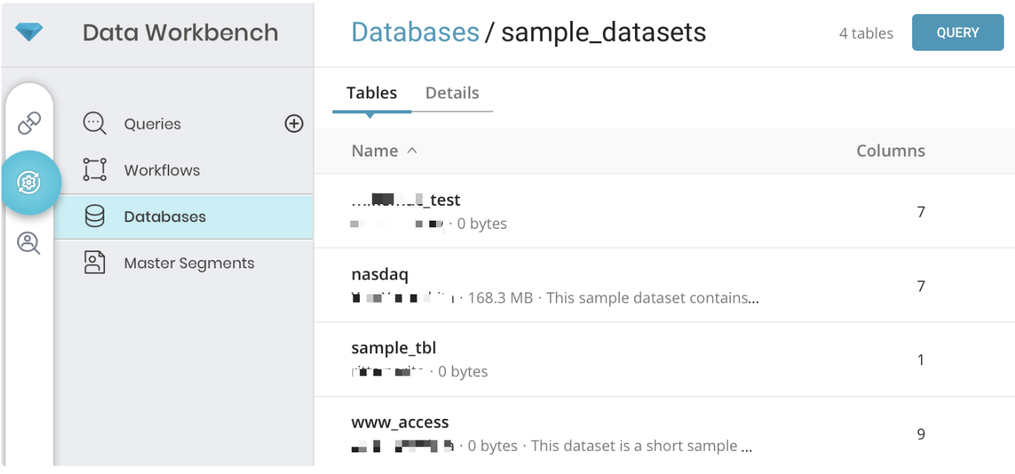Open the sample_tbl table
The width and height of the screenshot is (1015, 474).
coord(393,348)
